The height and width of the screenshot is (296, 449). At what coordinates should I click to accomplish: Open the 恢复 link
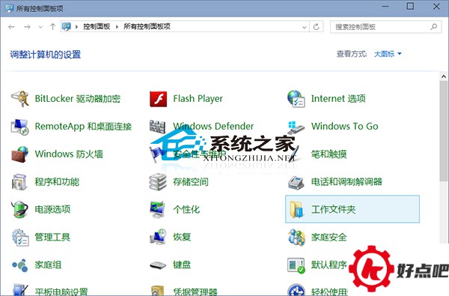click(x=182, y=238)
